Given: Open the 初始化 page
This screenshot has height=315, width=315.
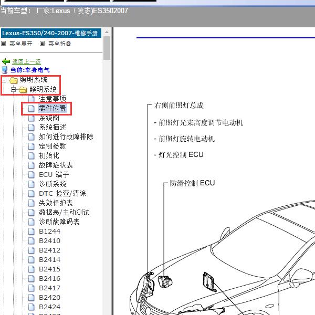Looking at the screenshot, I should [x=49, y=155].
